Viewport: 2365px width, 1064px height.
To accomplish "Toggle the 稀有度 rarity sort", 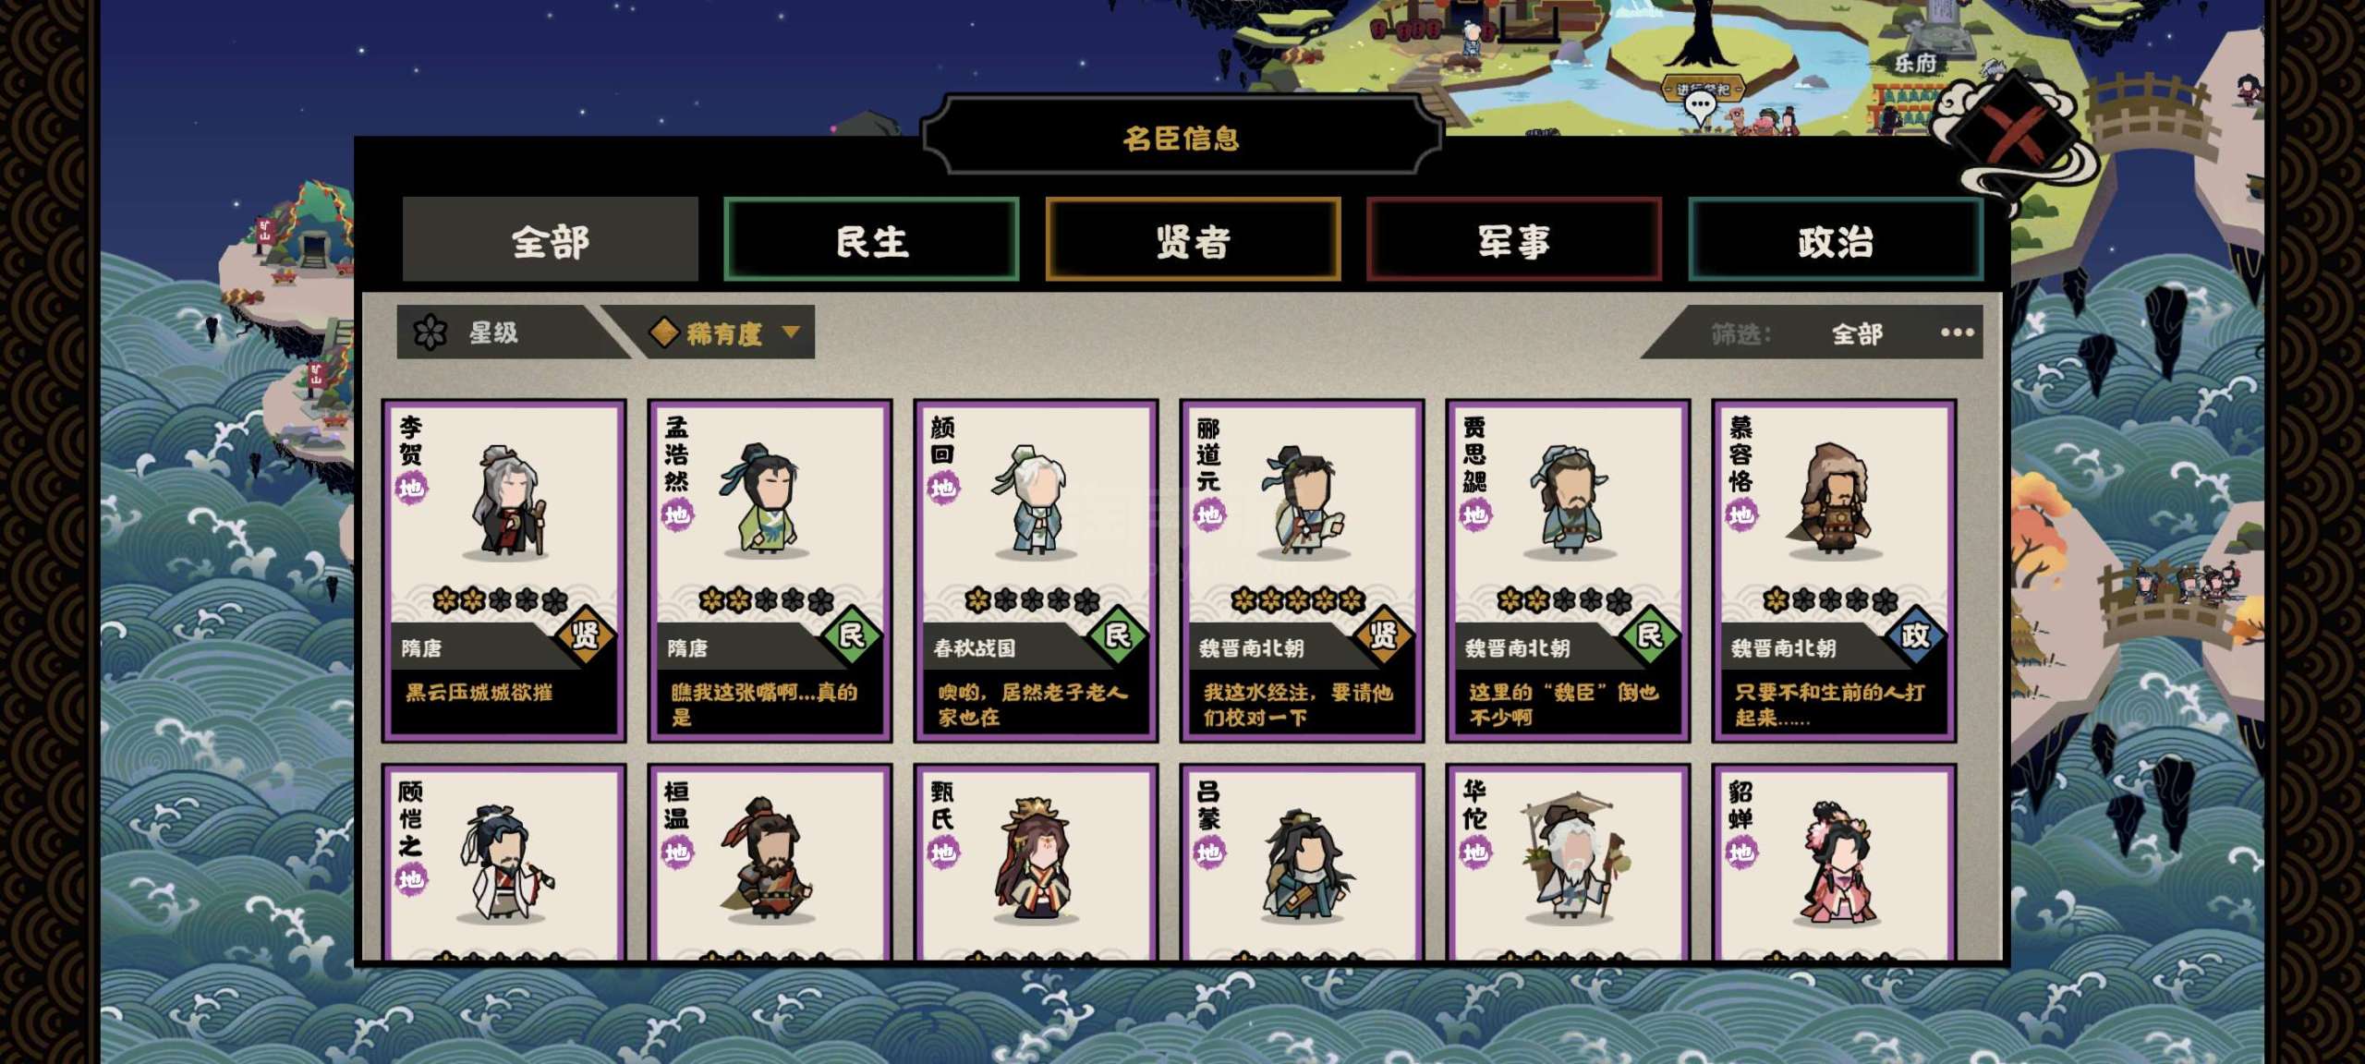I will (724, 332).
